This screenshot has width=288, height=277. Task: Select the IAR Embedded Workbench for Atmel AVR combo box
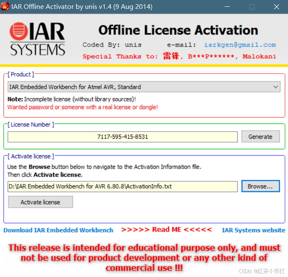[x=144, y=87]
